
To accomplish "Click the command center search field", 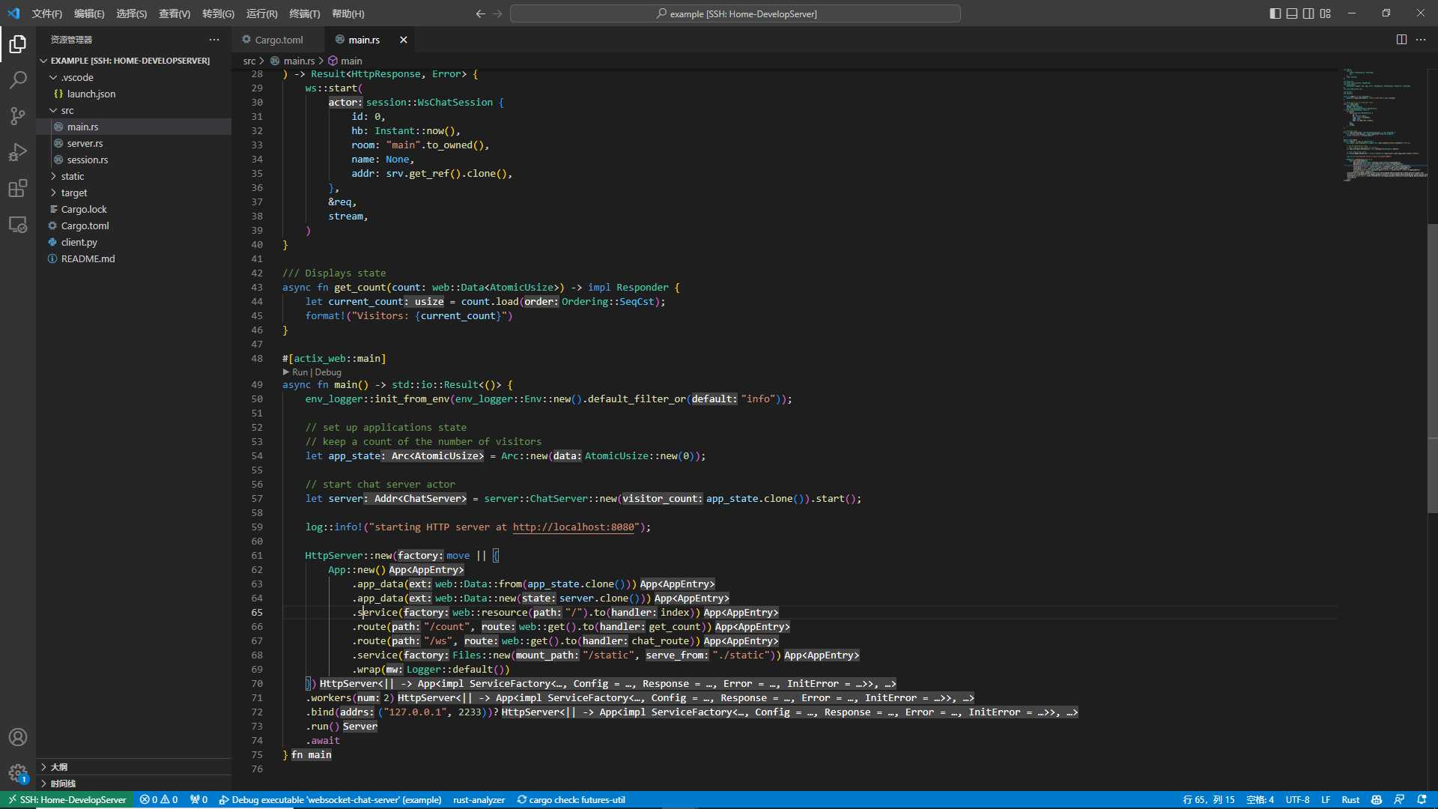I will [x=735, y=13].
